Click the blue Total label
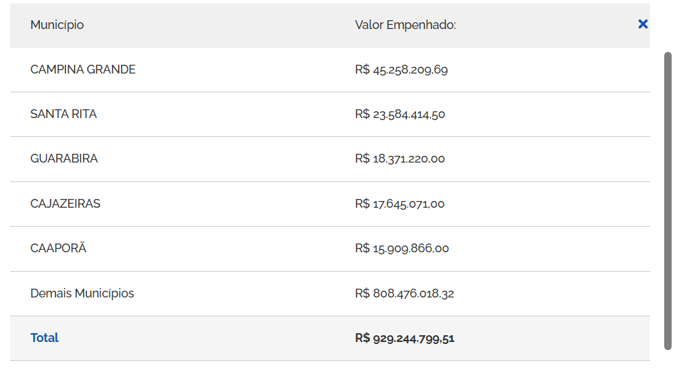This screenshot has height=373, width=673. (x=45, y=338)
